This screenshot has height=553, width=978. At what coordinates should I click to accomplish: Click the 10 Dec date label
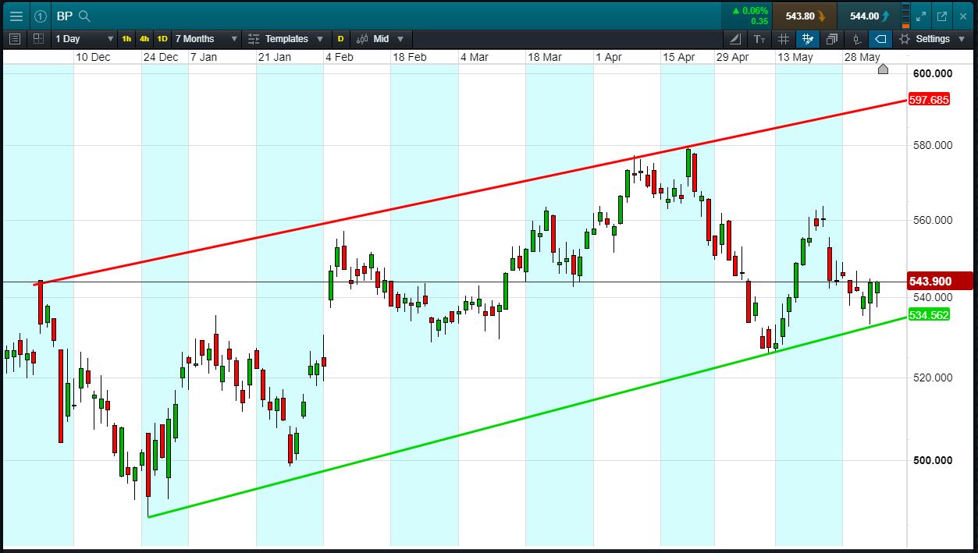coord(93,57)
